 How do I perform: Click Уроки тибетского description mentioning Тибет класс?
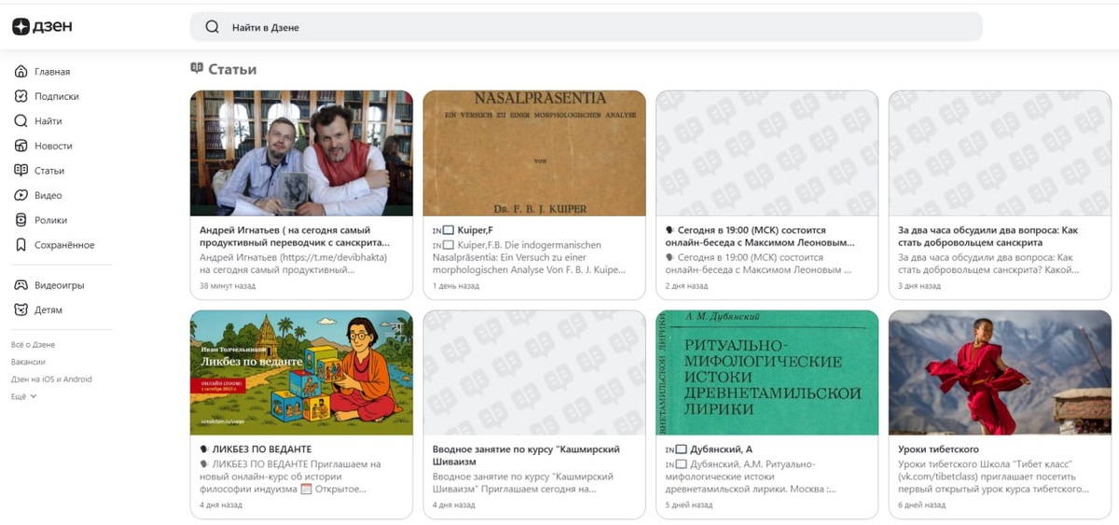pyautogui.click(x=993, y=477)
